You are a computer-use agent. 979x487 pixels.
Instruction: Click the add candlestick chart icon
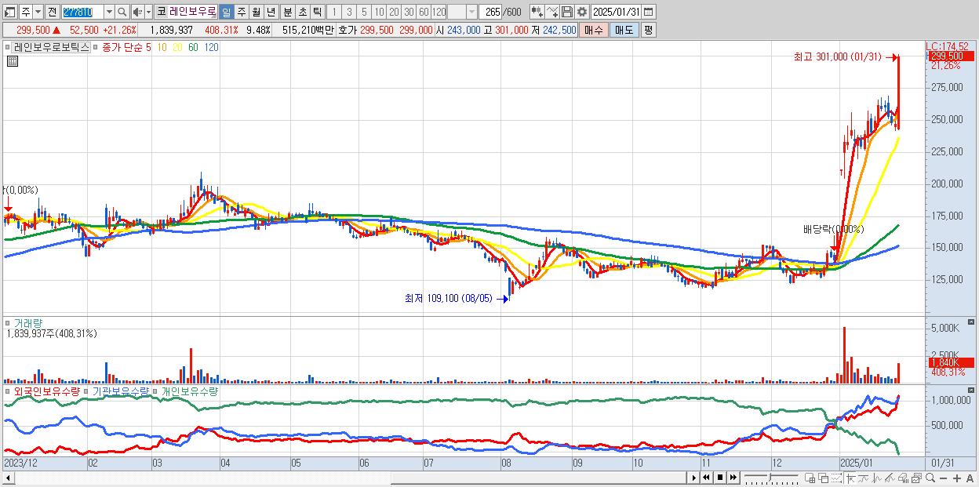(537, 12)
